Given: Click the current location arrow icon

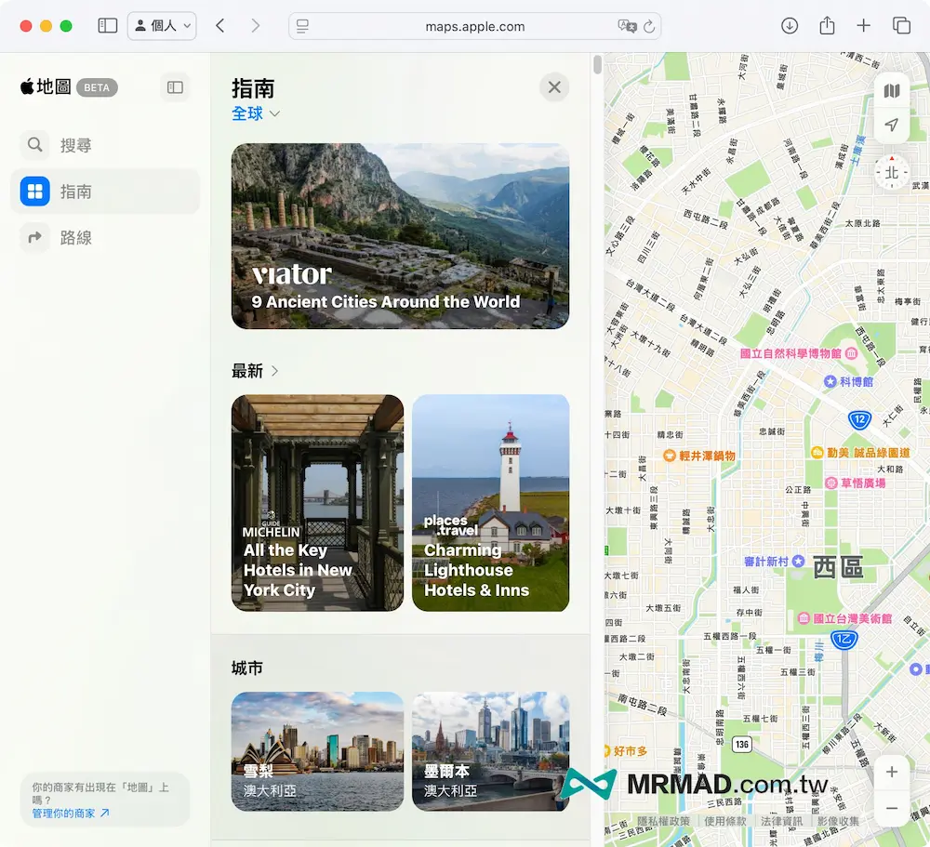Looking at the screenshot, I should click(892, 125).
